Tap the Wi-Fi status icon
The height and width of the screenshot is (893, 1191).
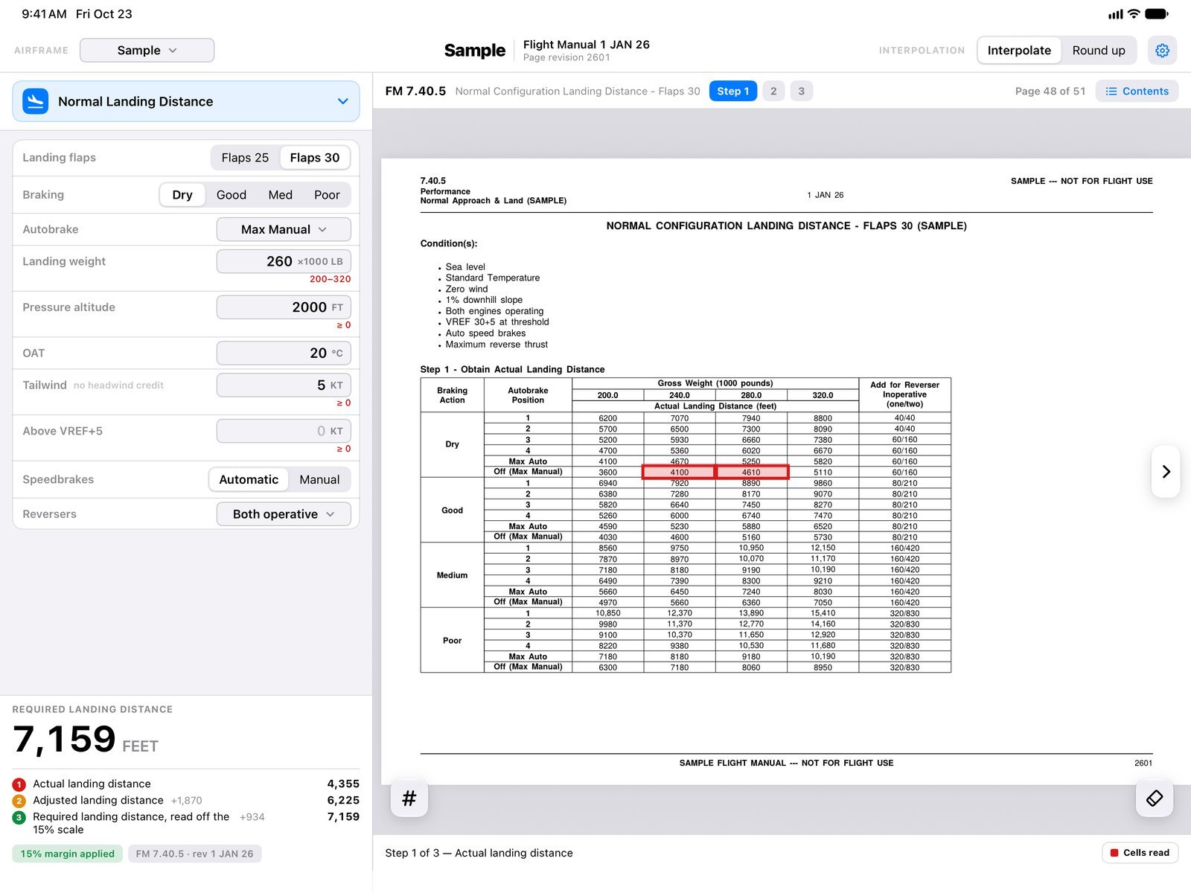(1134, 13)
